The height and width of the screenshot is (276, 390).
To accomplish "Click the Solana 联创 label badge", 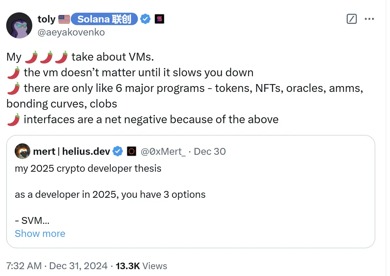I will click(104, 19).
